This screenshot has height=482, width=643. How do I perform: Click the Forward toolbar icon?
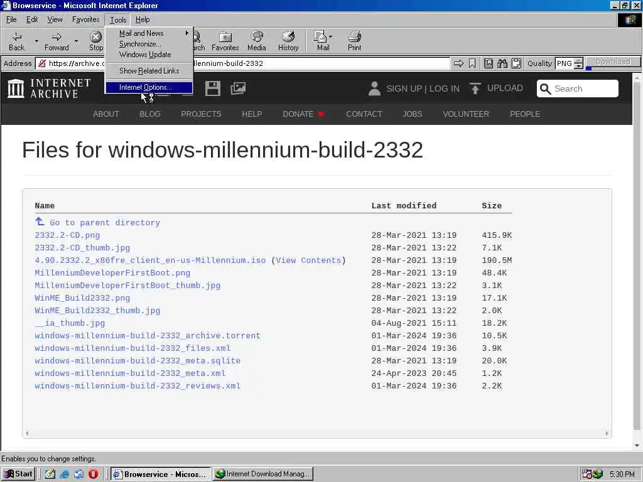click(56, 41)
